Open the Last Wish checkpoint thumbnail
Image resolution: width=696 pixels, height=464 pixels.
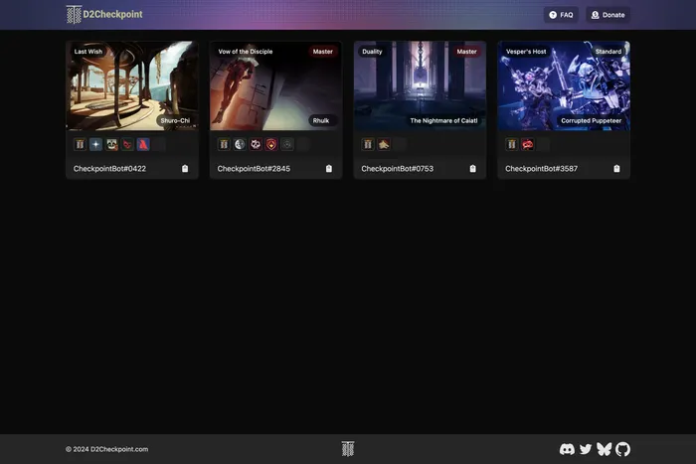click(132, 85)
